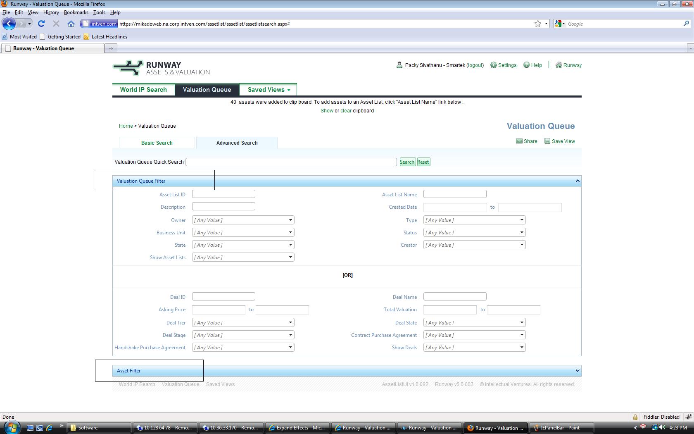Bookmark this page with the star icon
The width and height of the screenshot is (694, 434).
[x=538, y=24]
